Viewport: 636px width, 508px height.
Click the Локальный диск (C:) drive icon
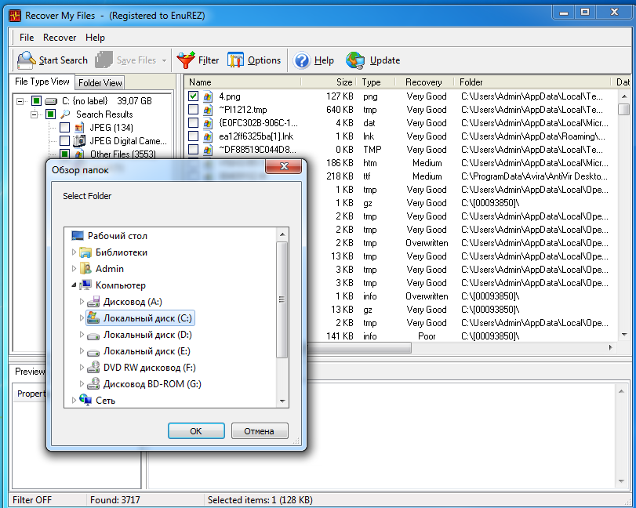(93, 317)
